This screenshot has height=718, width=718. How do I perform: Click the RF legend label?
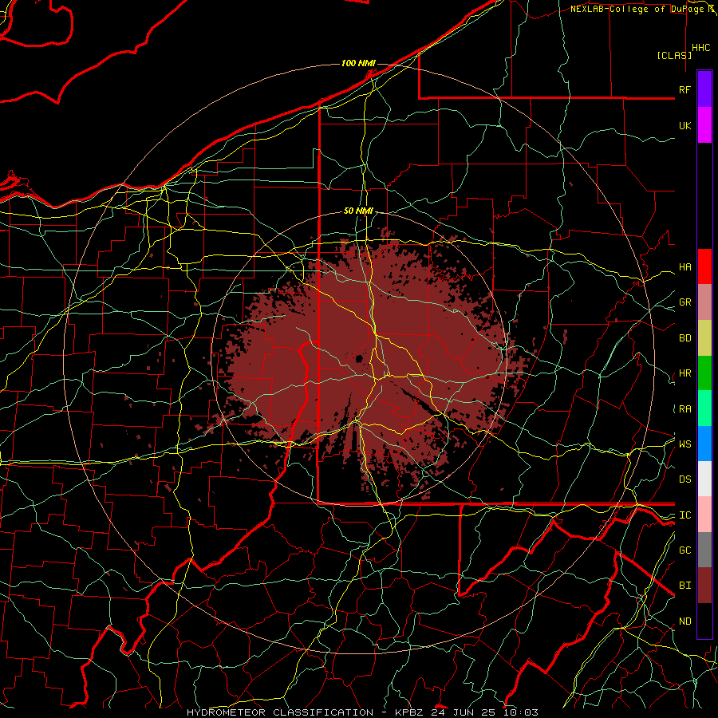pyautogui.click(x=684, y=89)
